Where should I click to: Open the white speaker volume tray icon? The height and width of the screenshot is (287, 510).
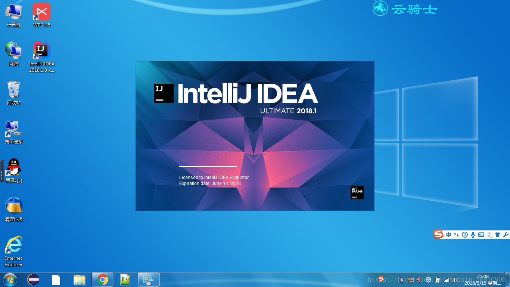[x=455, y=280]
